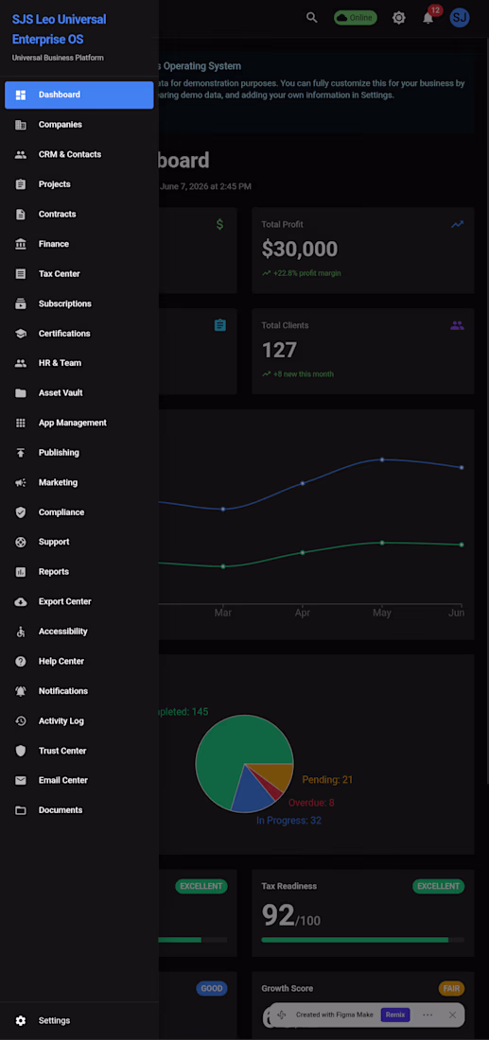Screen dimensions: 489x1040
Task: Click the Marketing megaphone icon
Action: pyautogui.click(x=21, y=483)
